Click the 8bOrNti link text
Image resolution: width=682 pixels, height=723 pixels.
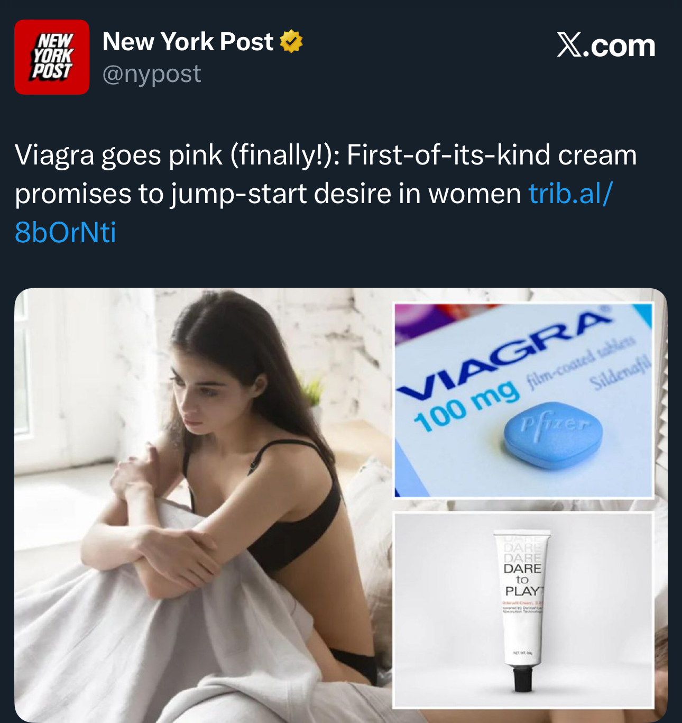click(x=66, y=232)
